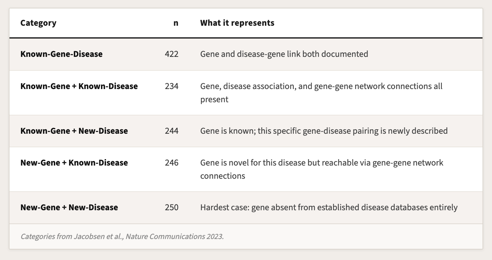The width and height of the screenshot is (492, 260).
Task: Click the count value 250
Action: [171, 208]
